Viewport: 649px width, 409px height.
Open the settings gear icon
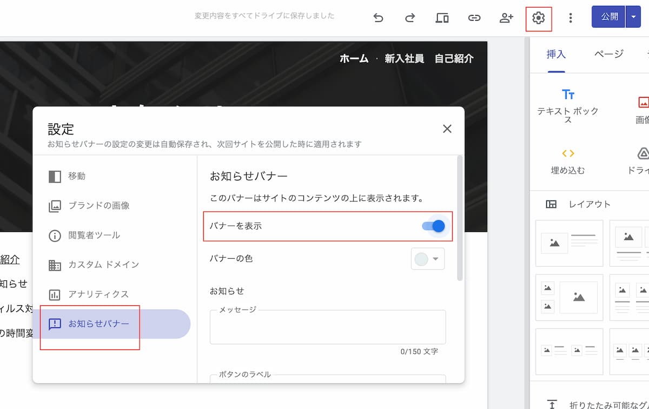(538, 18)
